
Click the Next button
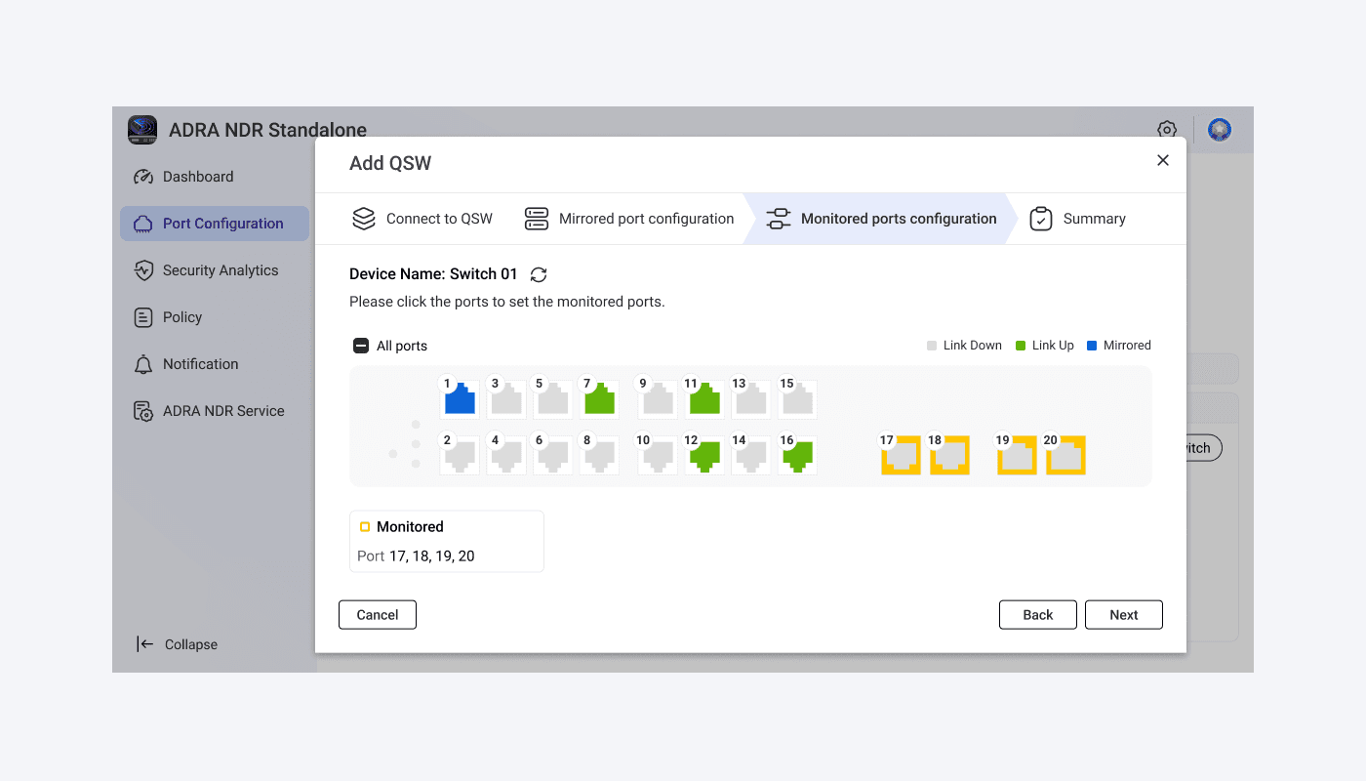point(1124,615)
